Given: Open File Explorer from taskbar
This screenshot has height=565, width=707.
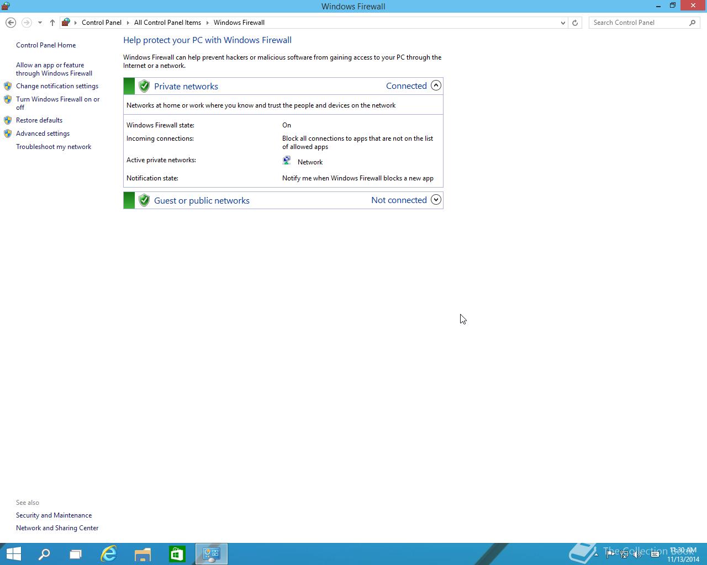Looking at the screenshot, I should 143,554.
